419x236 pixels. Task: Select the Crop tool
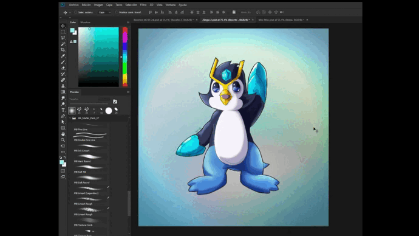click(63, 50)
